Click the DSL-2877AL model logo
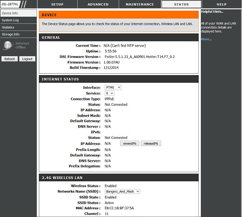Screen dimensions: 242x217 point(10,4)
